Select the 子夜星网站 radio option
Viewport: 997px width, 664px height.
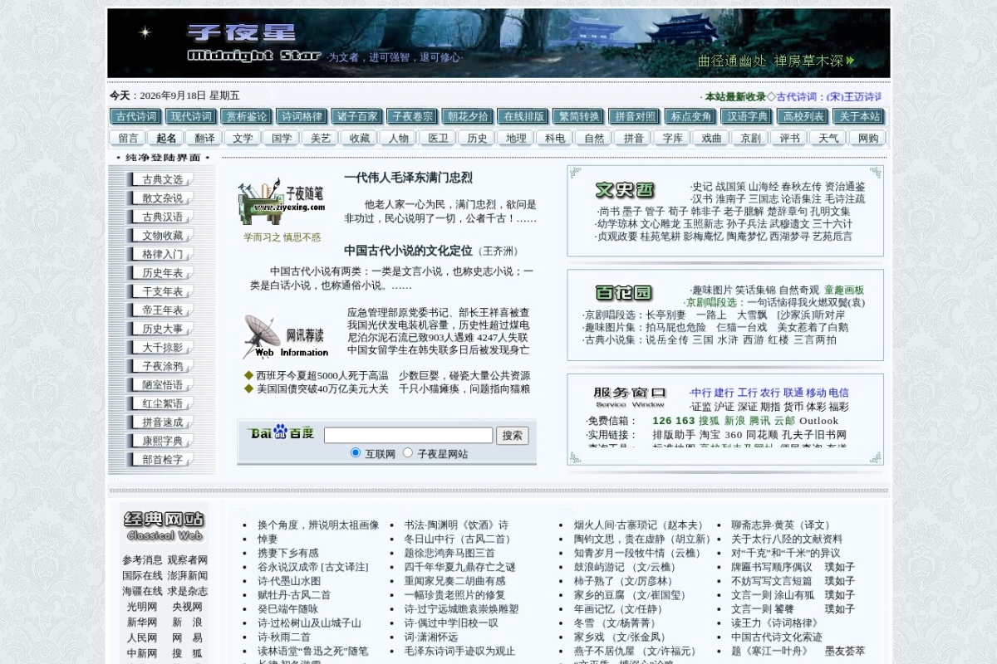point(408,452)
